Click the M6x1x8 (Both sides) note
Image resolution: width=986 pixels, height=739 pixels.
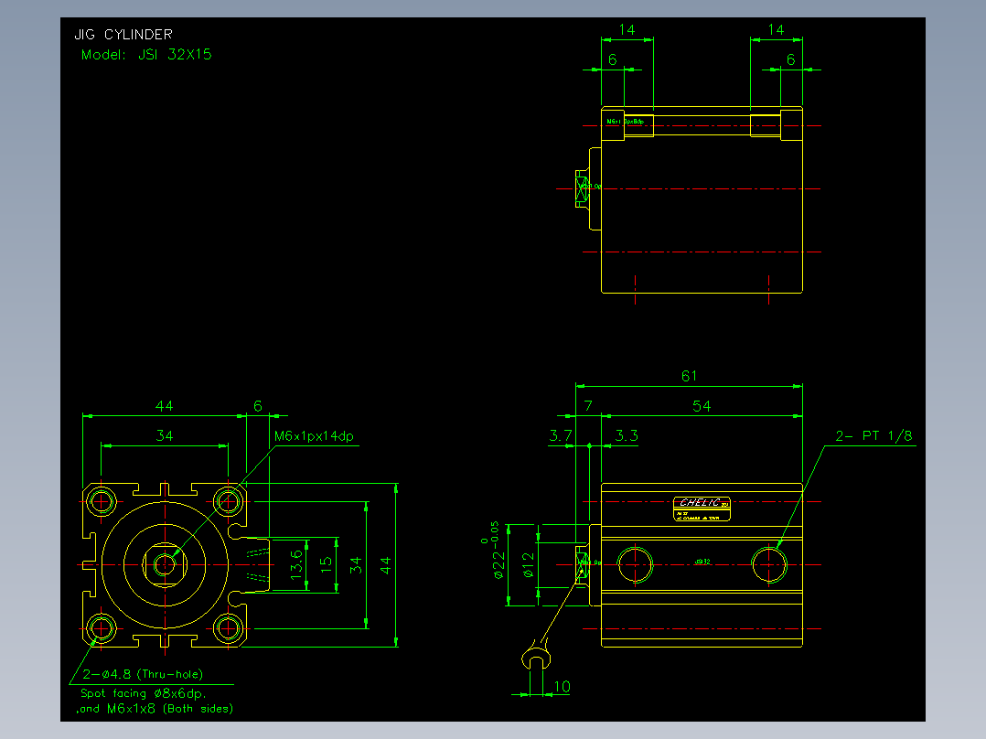pyautogui.click(x=155, y=709)
